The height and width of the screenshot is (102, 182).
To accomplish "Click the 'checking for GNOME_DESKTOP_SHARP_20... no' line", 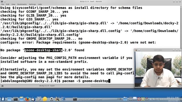I will 41,39.
